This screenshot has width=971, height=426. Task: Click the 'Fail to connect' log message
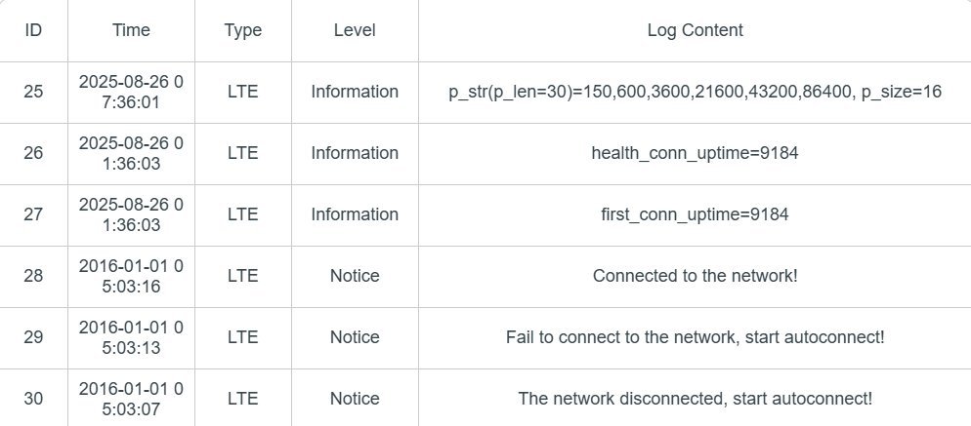695,337
